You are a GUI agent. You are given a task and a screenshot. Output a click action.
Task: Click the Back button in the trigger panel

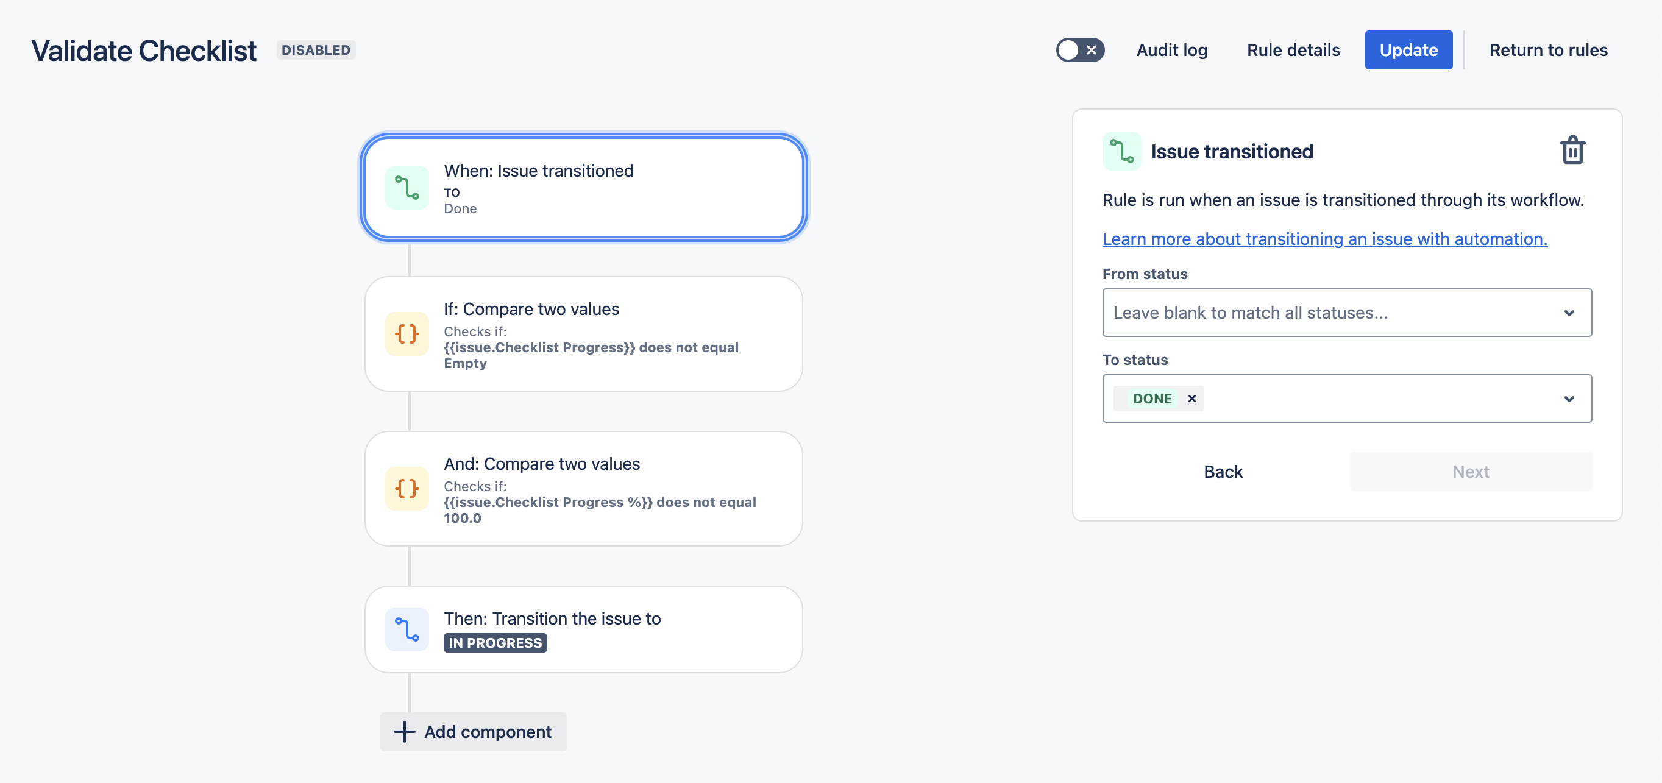(x=1223, y=472)
